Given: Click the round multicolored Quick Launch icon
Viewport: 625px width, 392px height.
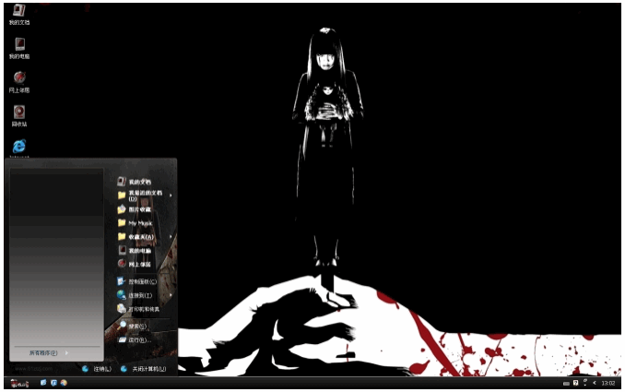Looking at the screenshot, I should pyautogui.click(x=64, y=383).
